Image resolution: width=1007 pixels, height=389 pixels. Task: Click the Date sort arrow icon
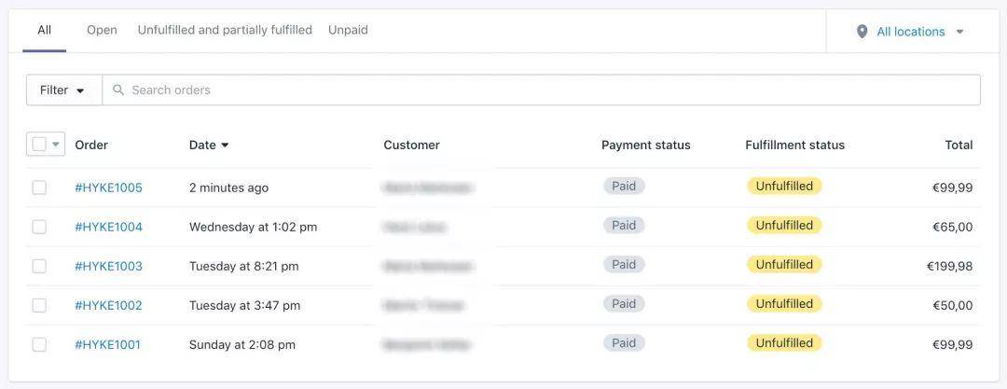click(x=225, y=146)
